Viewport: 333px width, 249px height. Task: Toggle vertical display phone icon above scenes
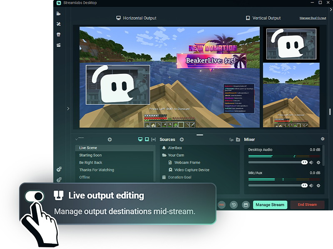tap(147, 139)
